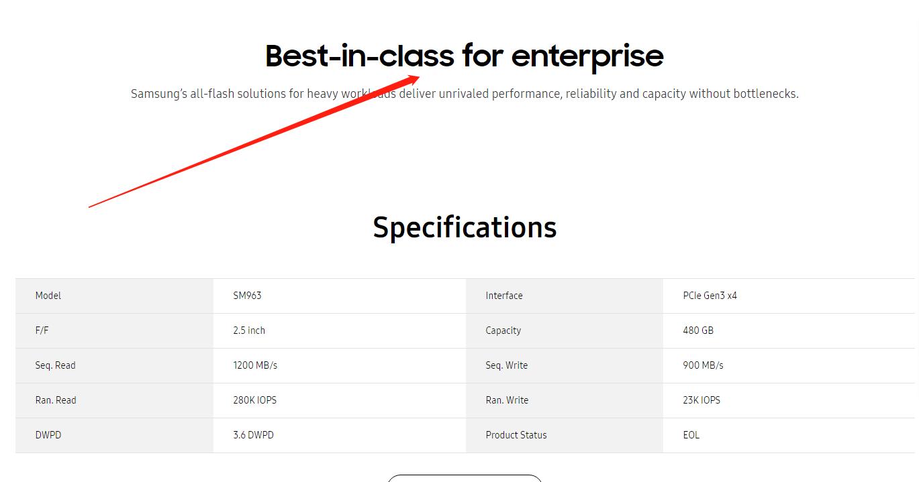Image resolution: width=919 pixels, height=482 pixels.
Task: Click the "1200 MB/s" sequential read value
Action: [x=255, y=365]
